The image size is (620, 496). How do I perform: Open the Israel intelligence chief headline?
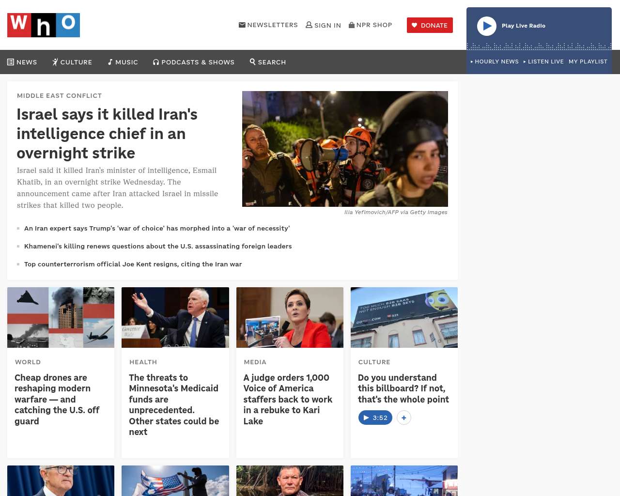(107, 134)
